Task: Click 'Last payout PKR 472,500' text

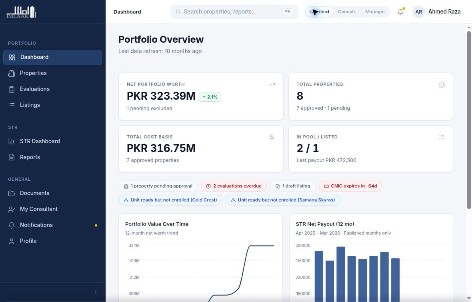Action: coord(326,160)
